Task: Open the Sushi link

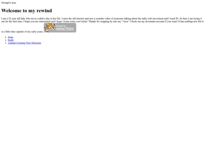Action: click(x=11, y=40)
